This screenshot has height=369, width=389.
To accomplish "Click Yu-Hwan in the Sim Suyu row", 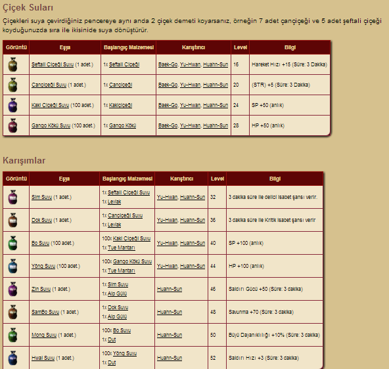I will pyautogui.click(x=167, y=197).
